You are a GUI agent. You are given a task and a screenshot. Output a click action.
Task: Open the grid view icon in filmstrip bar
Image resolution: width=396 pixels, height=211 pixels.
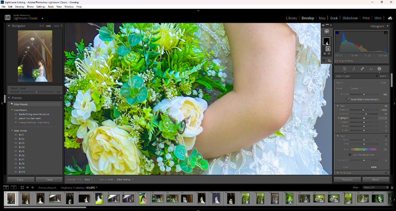click(x=22, y=187)
